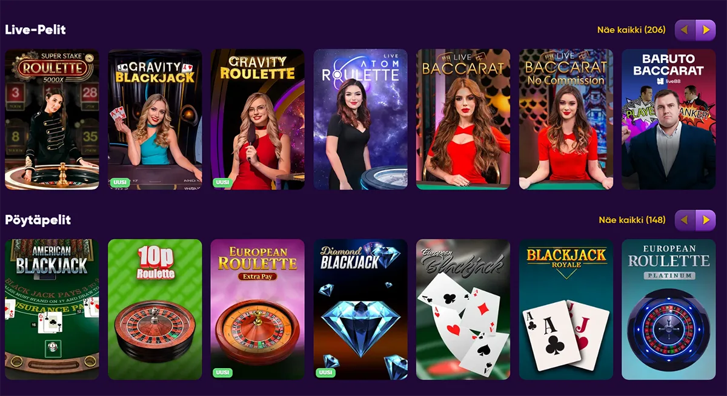Open the Atom Roulette live game
727x396 pixels.
coord(360,119)
